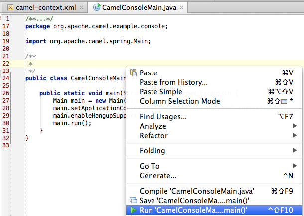Choose Save 'CamelConsoleMa....main()' entry

coord(214,200)
